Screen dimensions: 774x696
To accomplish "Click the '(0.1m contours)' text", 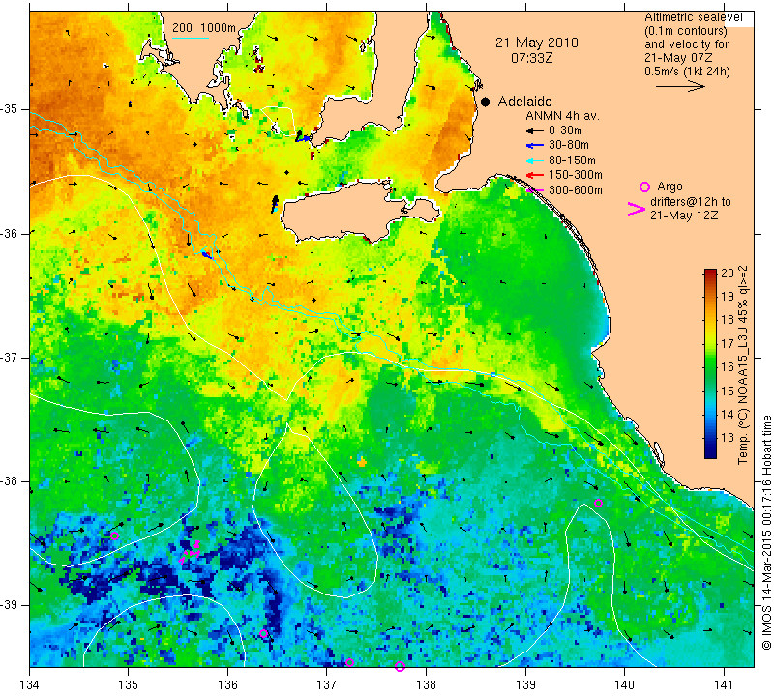I will [686, 31].
